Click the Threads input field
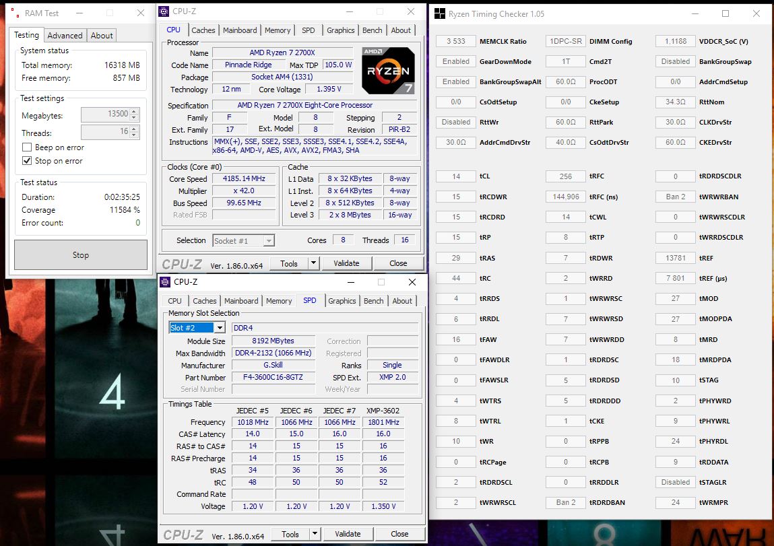 tap(105, 132)
